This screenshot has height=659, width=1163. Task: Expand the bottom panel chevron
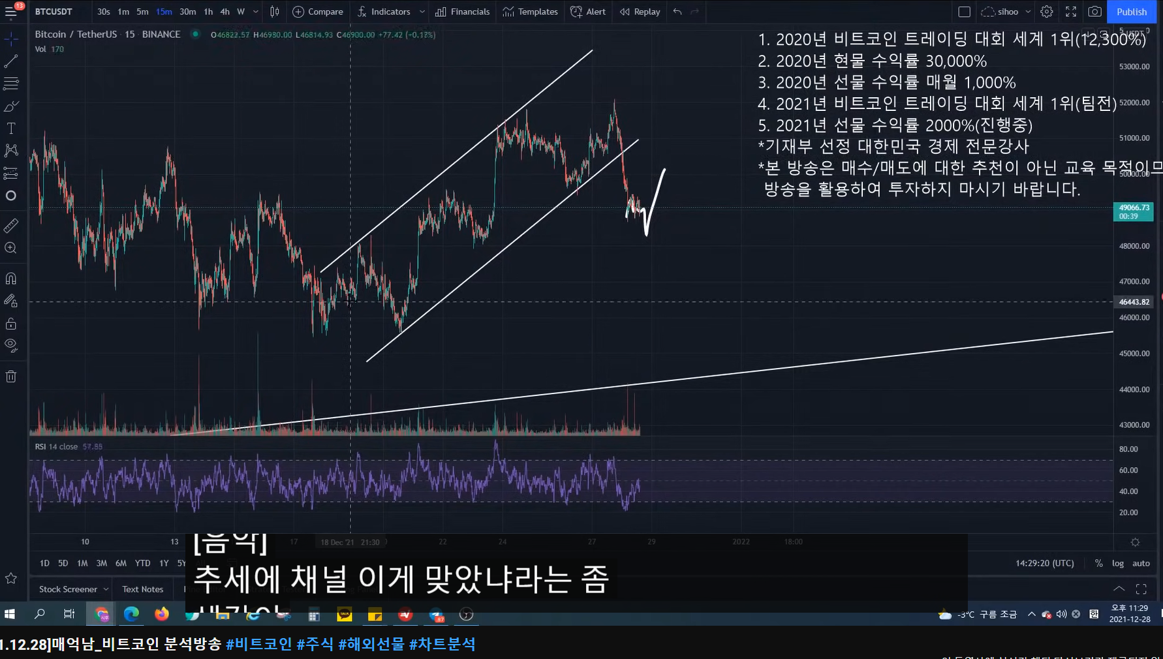tap(1119, 589)
